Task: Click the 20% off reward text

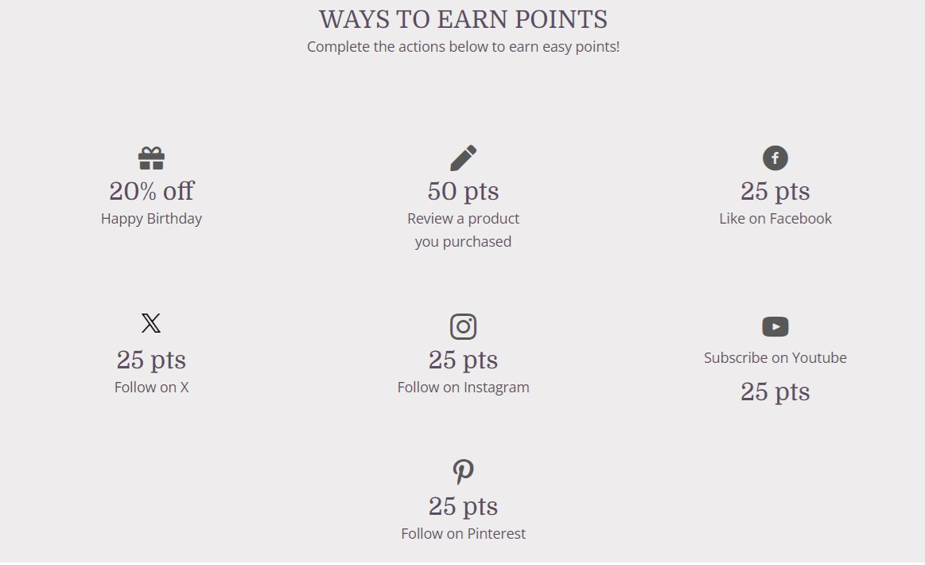Action: pos(151,191)
